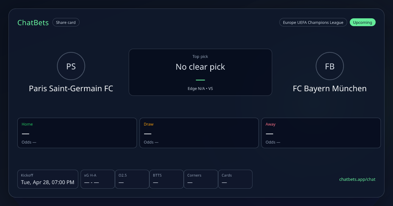Select the Draw odds card
393x206 pixels.
(x=199, y=133)
